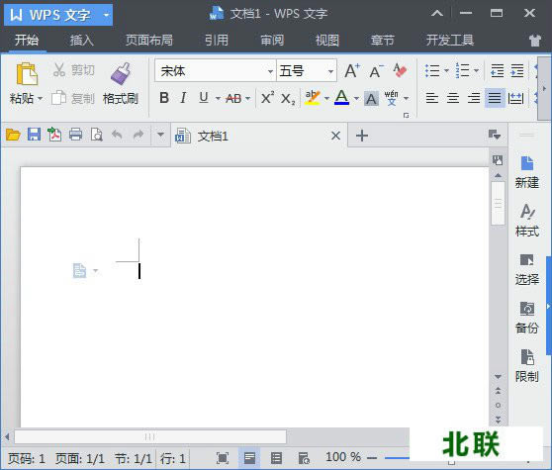Toggle Italic formatting
Viewport: 552px width, 470px height.
pos(183,98)
